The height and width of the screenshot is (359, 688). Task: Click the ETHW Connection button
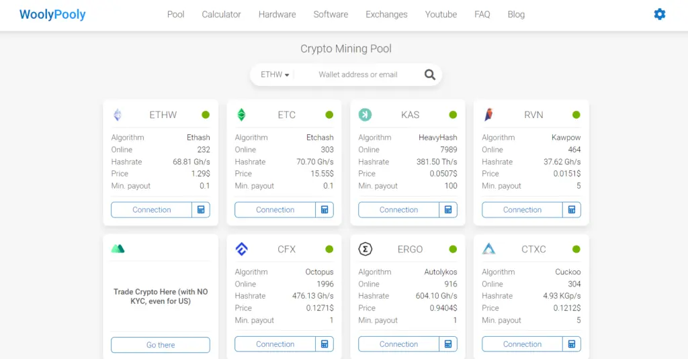coord(151,209)
